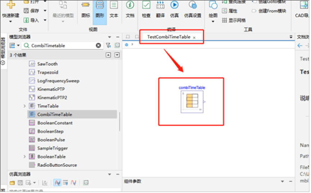This screenshot has height=193, width=311.
Task: Click the 导入 import button
Action: click(31, 20)
